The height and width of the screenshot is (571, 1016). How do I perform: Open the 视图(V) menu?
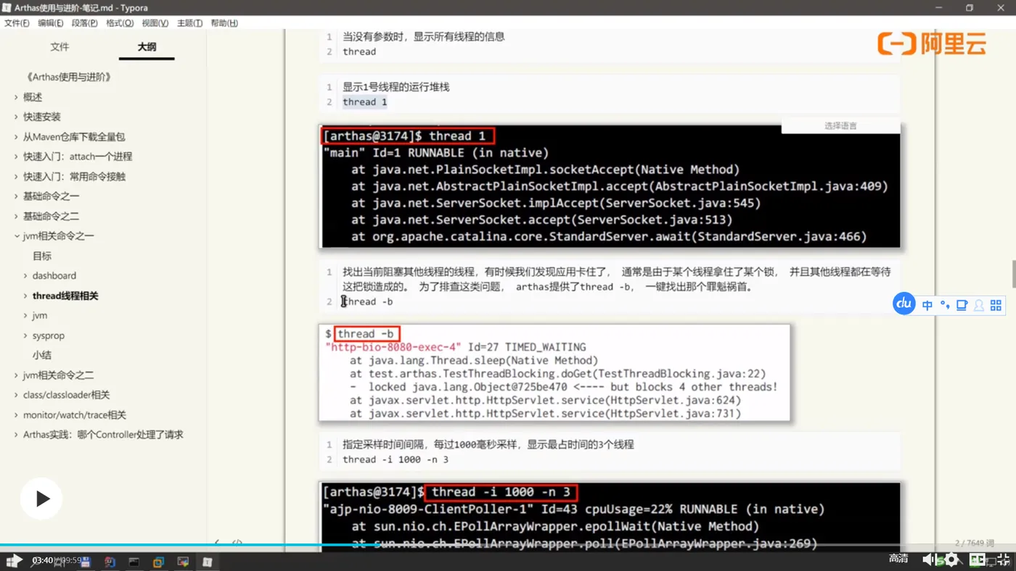click(155, 23)
